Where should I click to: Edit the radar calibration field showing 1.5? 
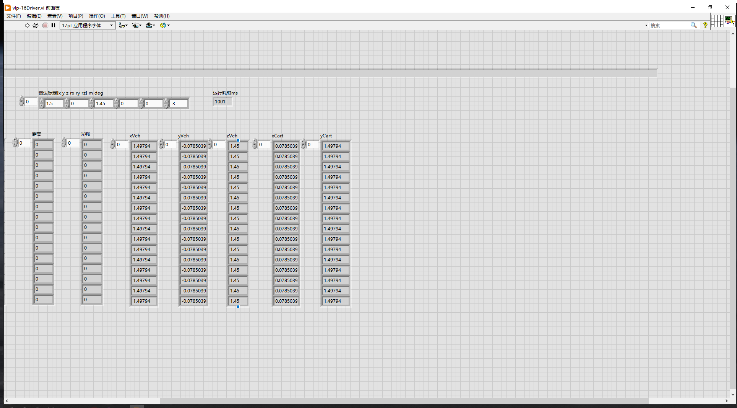54,103
